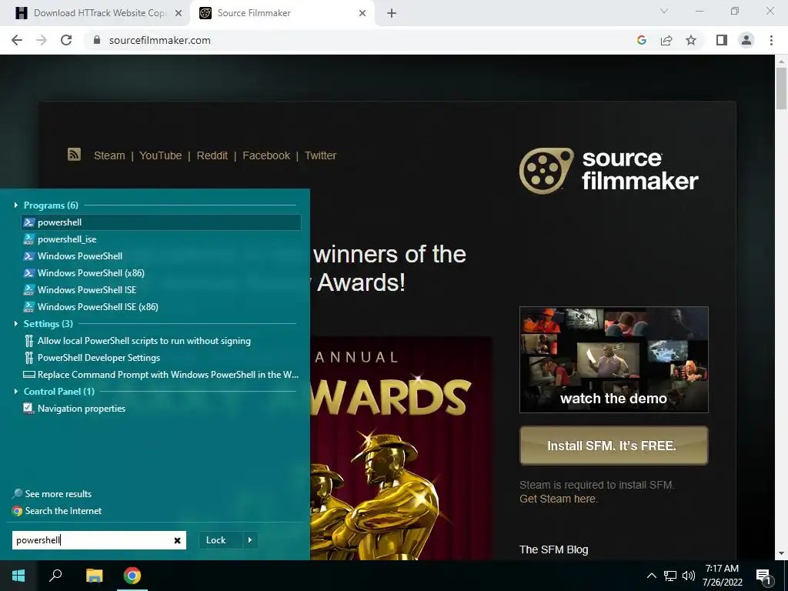
Task: Go back in the browser
Action: coord(17,40)
